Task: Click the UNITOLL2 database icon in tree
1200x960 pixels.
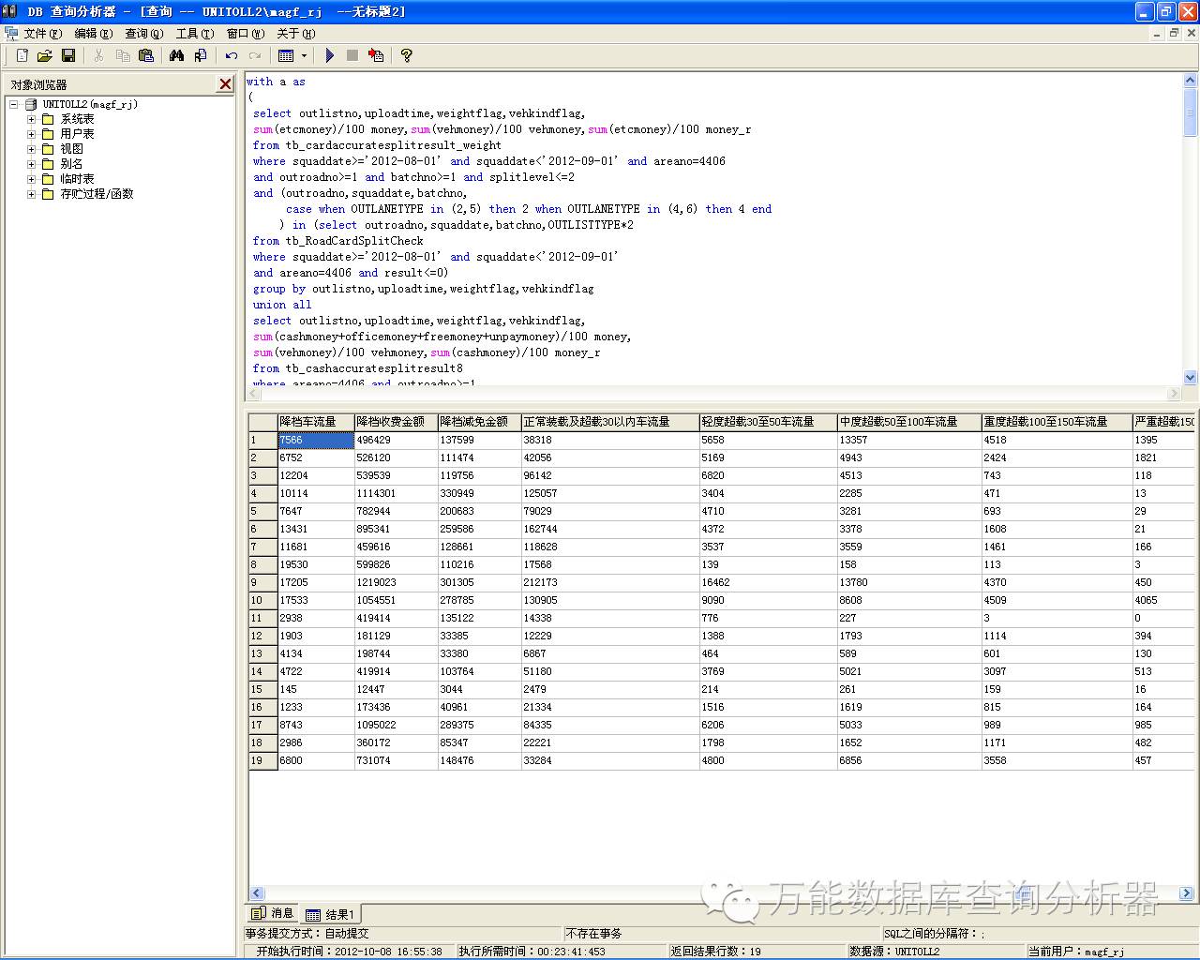Action: coord(31,104)
